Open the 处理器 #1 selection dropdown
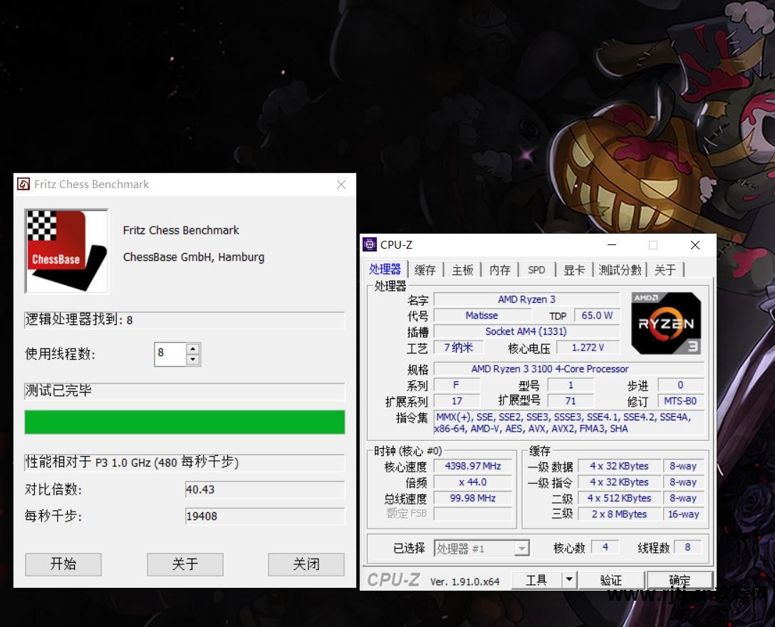 click(x=482, y=549)
